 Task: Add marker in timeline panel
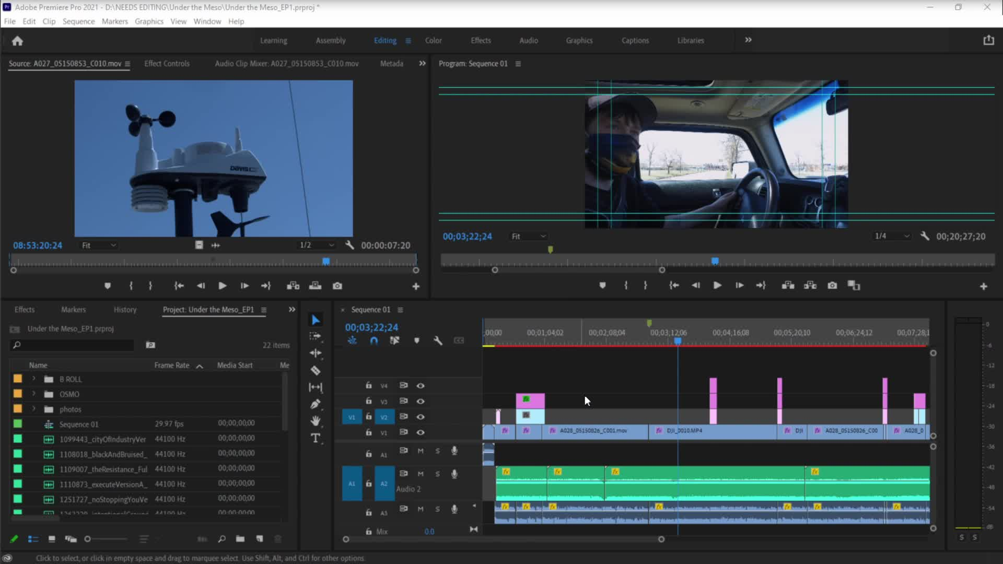416,340
